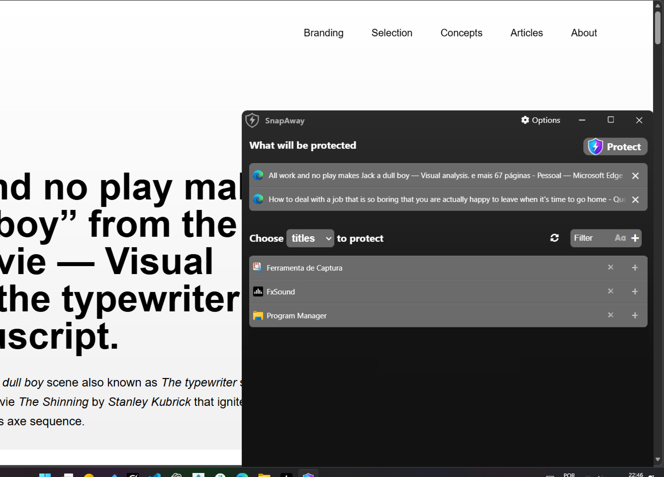Screen dimensions: 664x477
Task: Add FxSound to protected list
Action: coord(635,291)
